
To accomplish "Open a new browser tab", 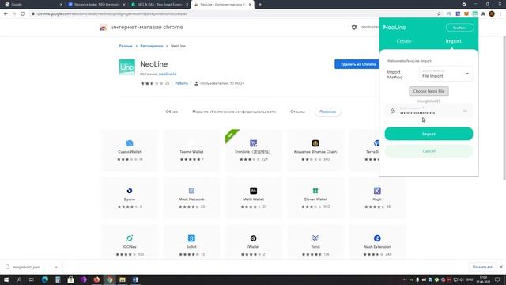I will point(260,5).
